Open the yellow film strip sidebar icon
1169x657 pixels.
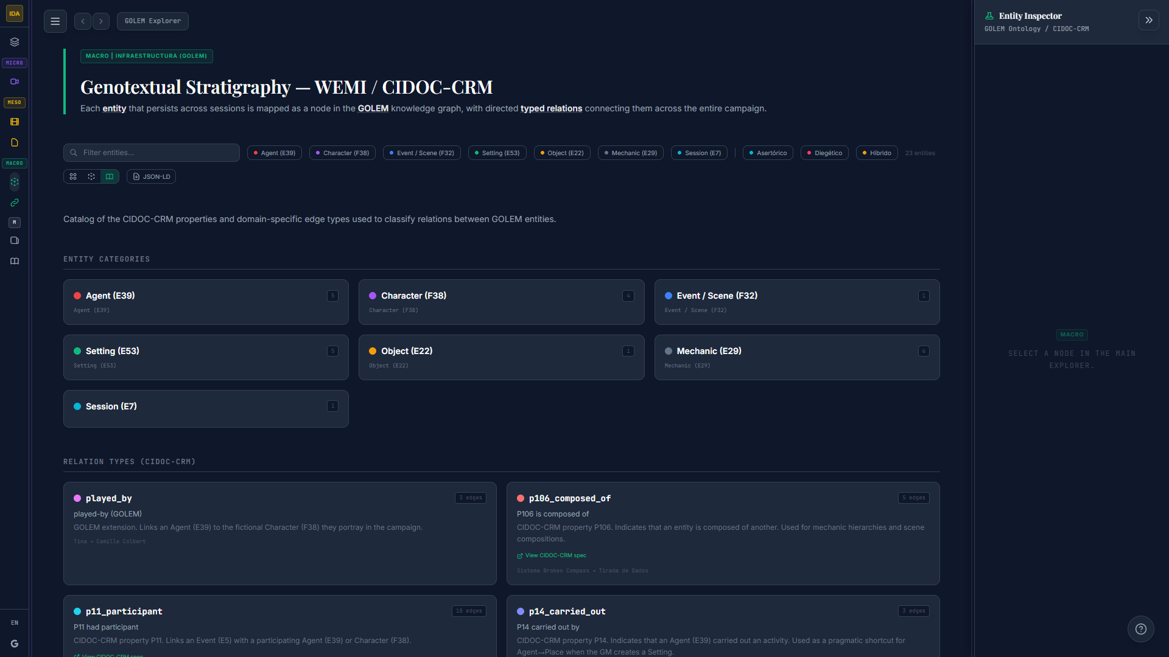15,122
